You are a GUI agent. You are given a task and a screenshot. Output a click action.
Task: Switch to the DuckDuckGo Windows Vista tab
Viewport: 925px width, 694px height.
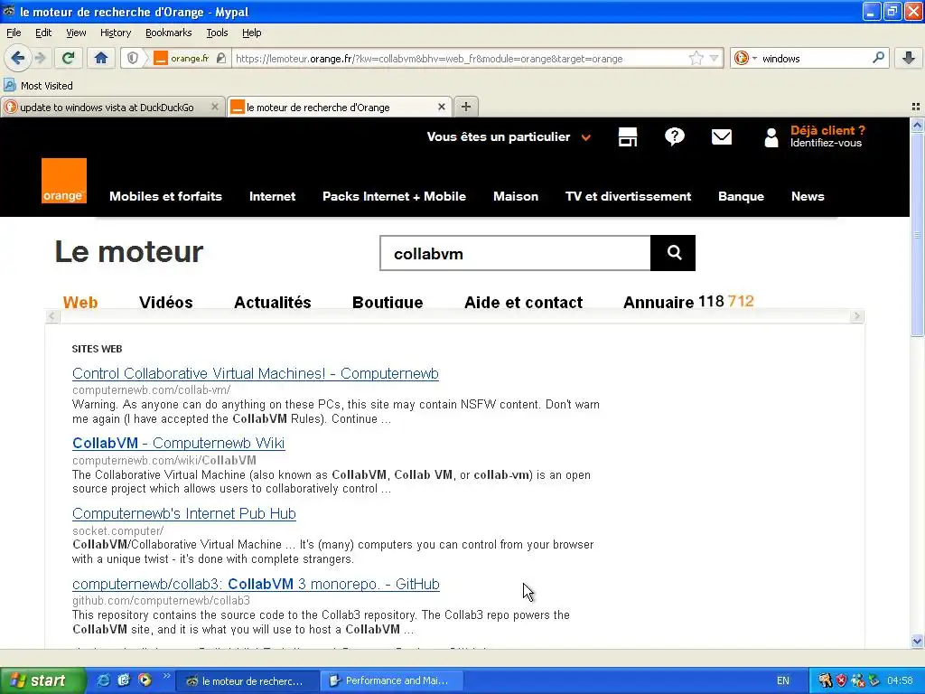(107, 108)
